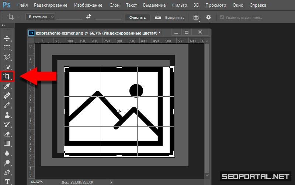Click the 66,67% zoom level field
Screen dimensions: 295x185
pos(37,182)
